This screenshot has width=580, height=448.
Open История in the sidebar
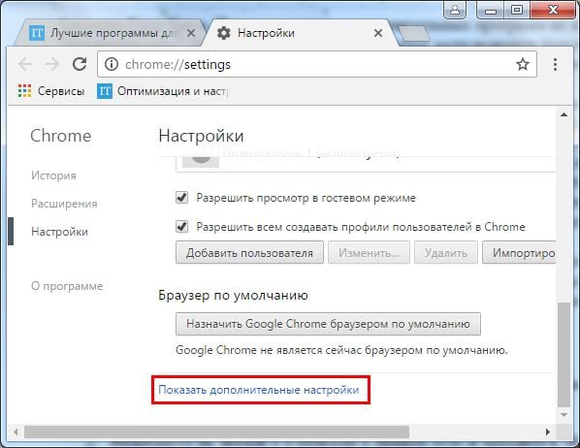[53, 176]
